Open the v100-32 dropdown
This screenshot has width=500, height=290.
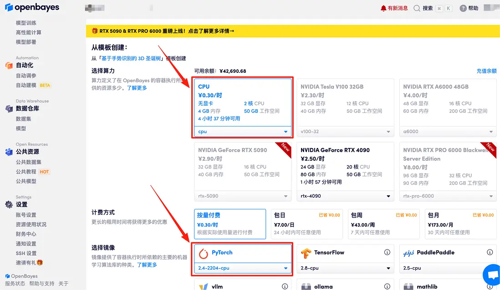click(345, 132)
